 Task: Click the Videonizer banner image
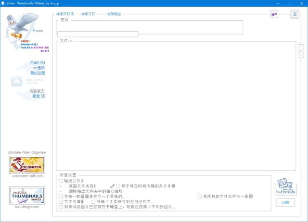pyautogui.click(x=27, y=165)
